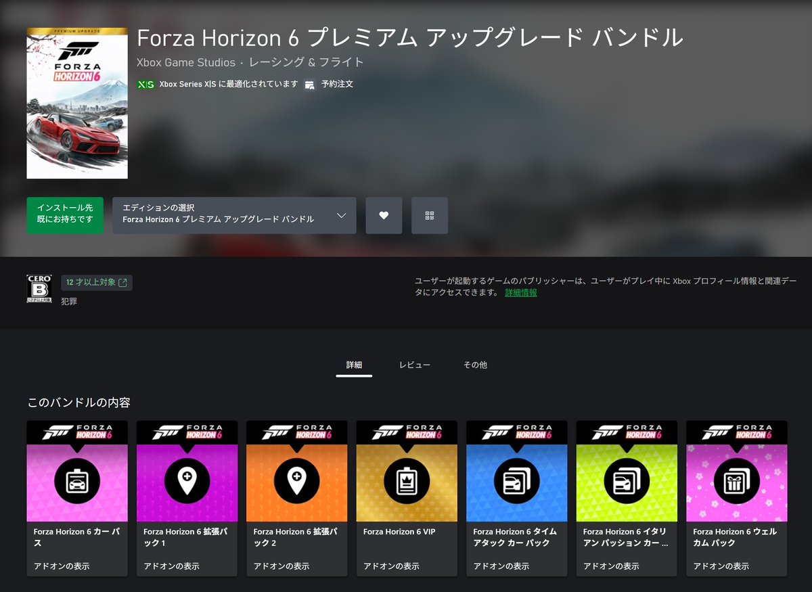
Task: Open the QR code share button
Action: pyautogui.click(x=430, y=216)
